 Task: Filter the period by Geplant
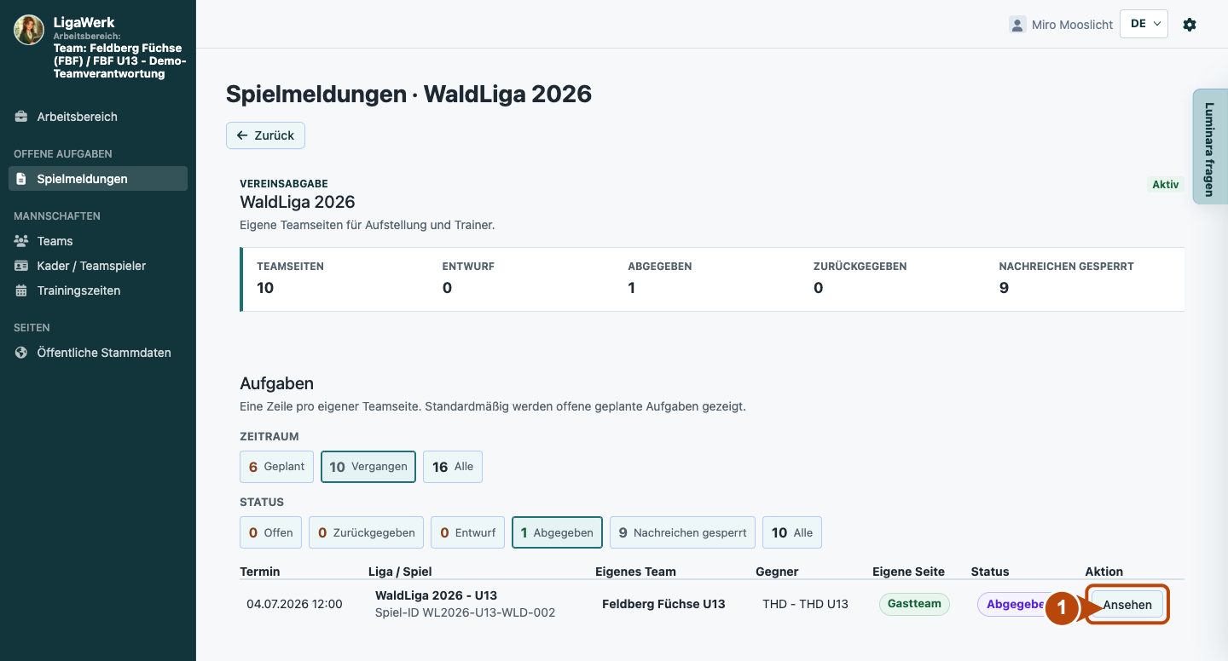click(x=276, y=467)
